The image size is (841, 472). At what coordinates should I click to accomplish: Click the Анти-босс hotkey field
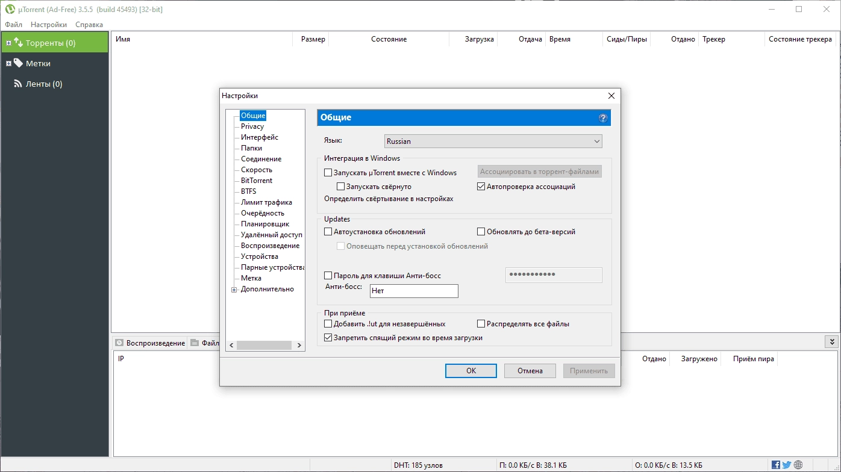(414, 291)
